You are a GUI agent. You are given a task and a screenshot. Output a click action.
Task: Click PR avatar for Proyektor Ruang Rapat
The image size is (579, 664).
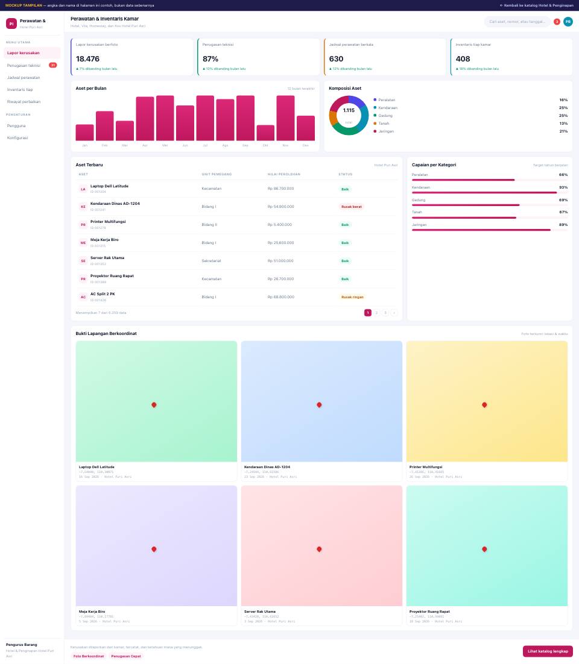coord(83,279)
